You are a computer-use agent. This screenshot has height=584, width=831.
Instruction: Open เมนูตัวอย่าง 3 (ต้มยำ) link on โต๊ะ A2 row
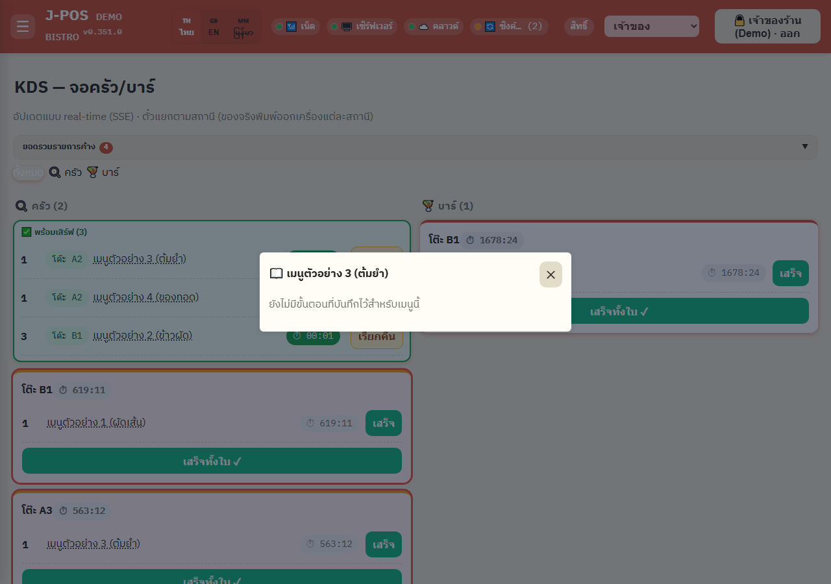coord(140,260)
